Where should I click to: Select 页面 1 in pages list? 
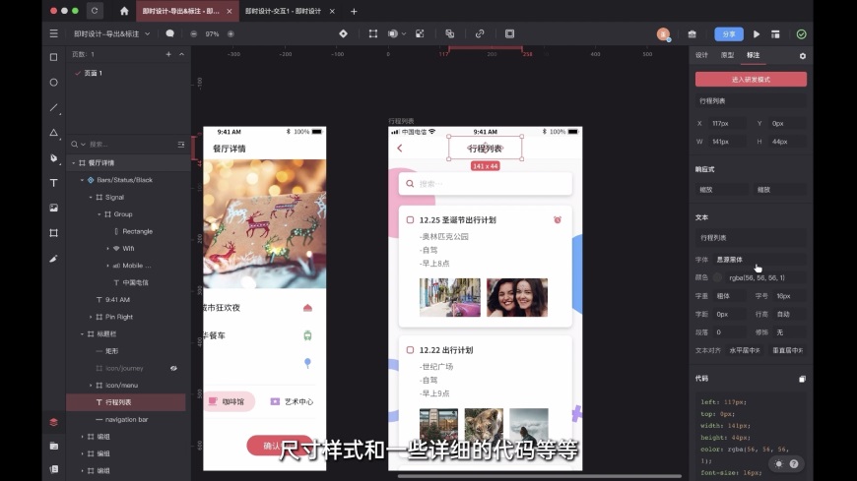click(93, 73)
